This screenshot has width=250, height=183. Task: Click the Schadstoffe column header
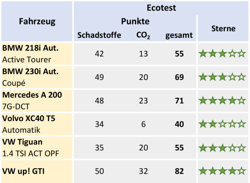[99, 35]
